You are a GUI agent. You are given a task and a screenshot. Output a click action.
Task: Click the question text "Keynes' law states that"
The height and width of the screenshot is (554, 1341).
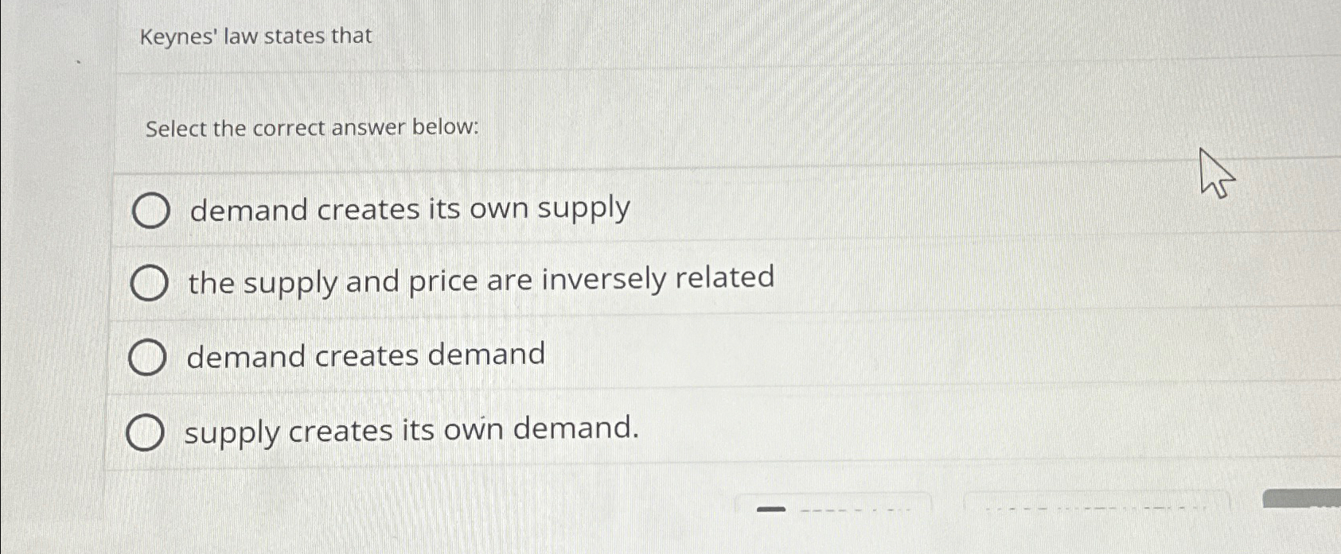[255, 37]
